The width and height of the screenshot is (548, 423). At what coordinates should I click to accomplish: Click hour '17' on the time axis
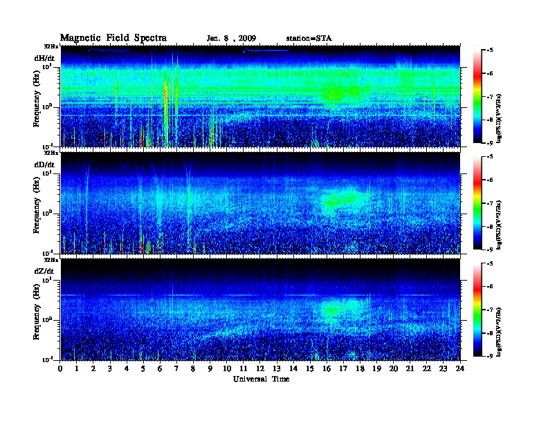[344, 368]
